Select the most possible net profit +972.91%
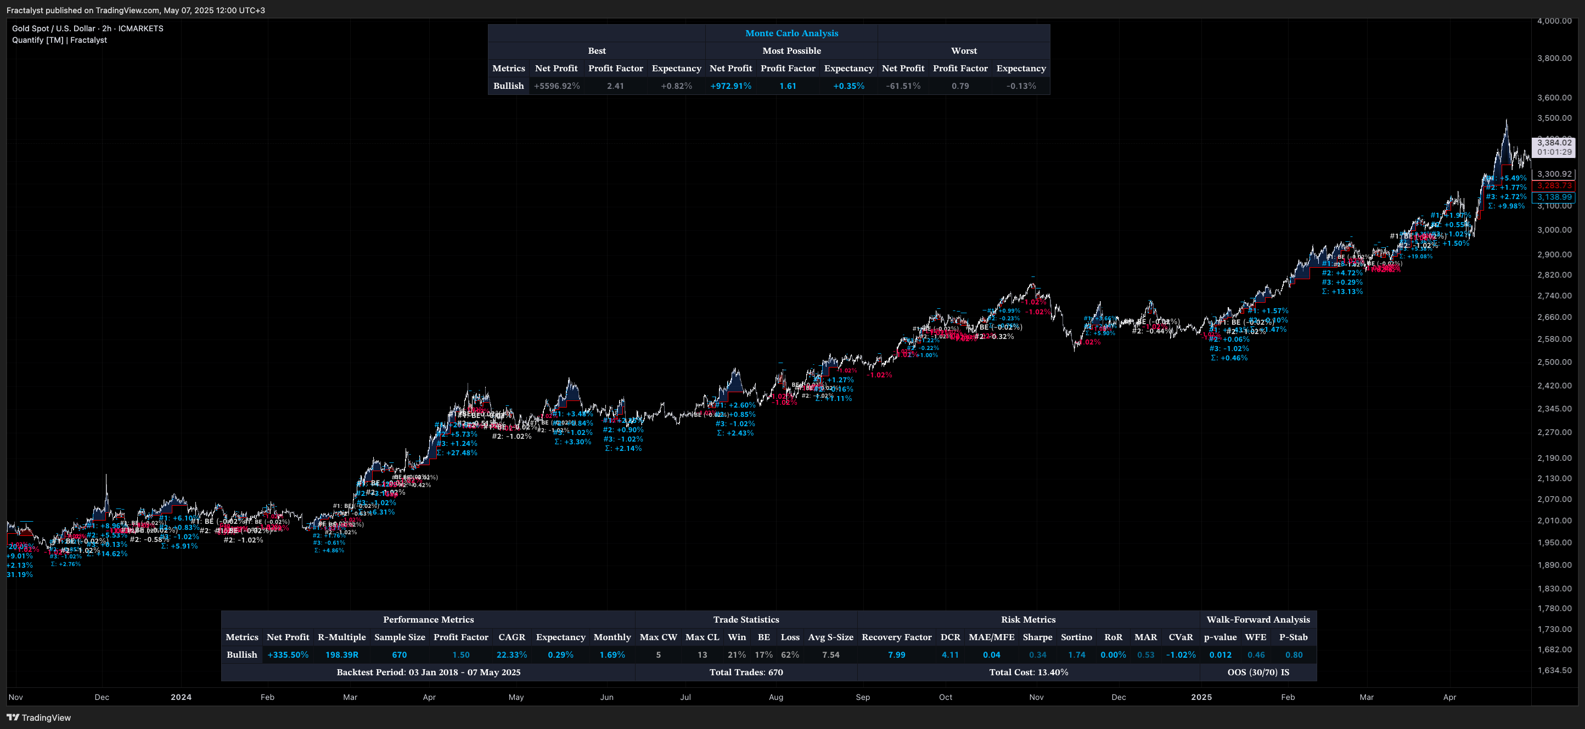Viewport: 1585px width, 729px height. (x=730, y=86)
